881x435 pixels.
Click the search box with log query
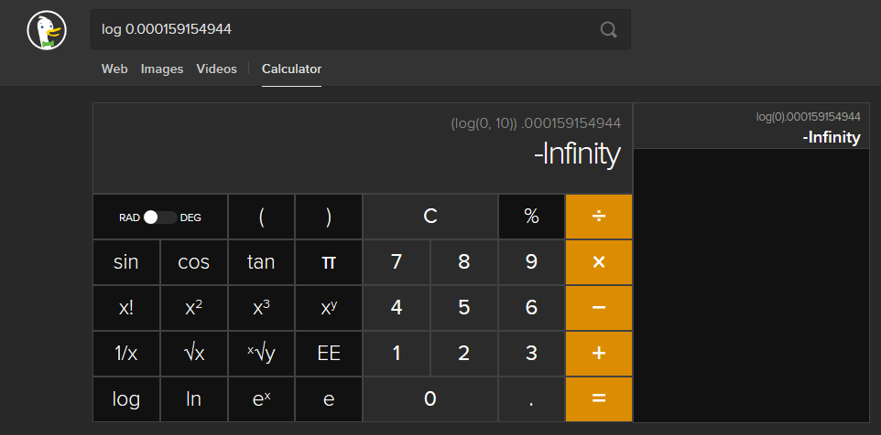point(361,29)
